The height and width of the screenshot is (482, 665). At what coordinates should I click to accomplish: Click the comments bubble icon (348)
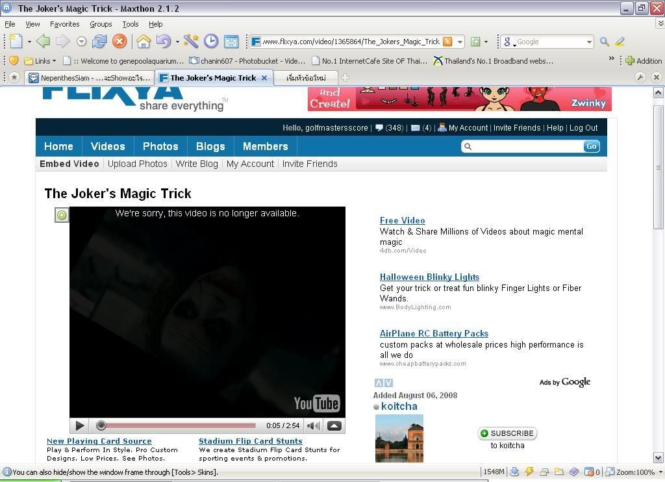[379, 128]
